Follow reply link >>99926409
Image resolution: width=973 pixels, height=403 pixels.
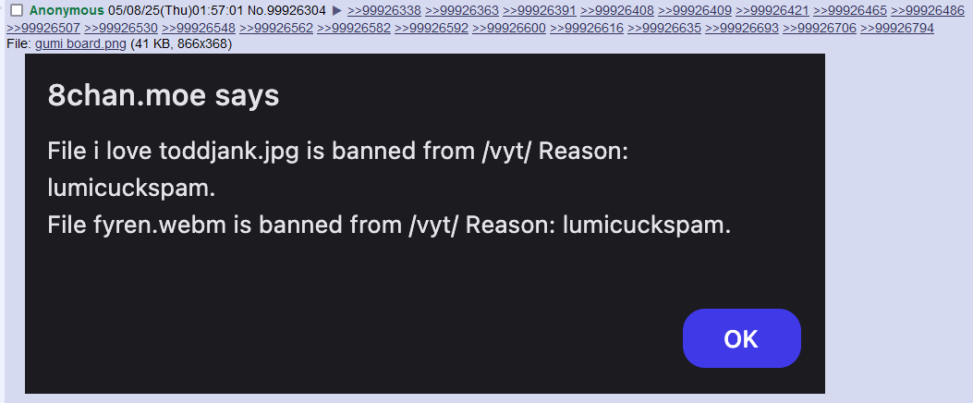[694, 10]
